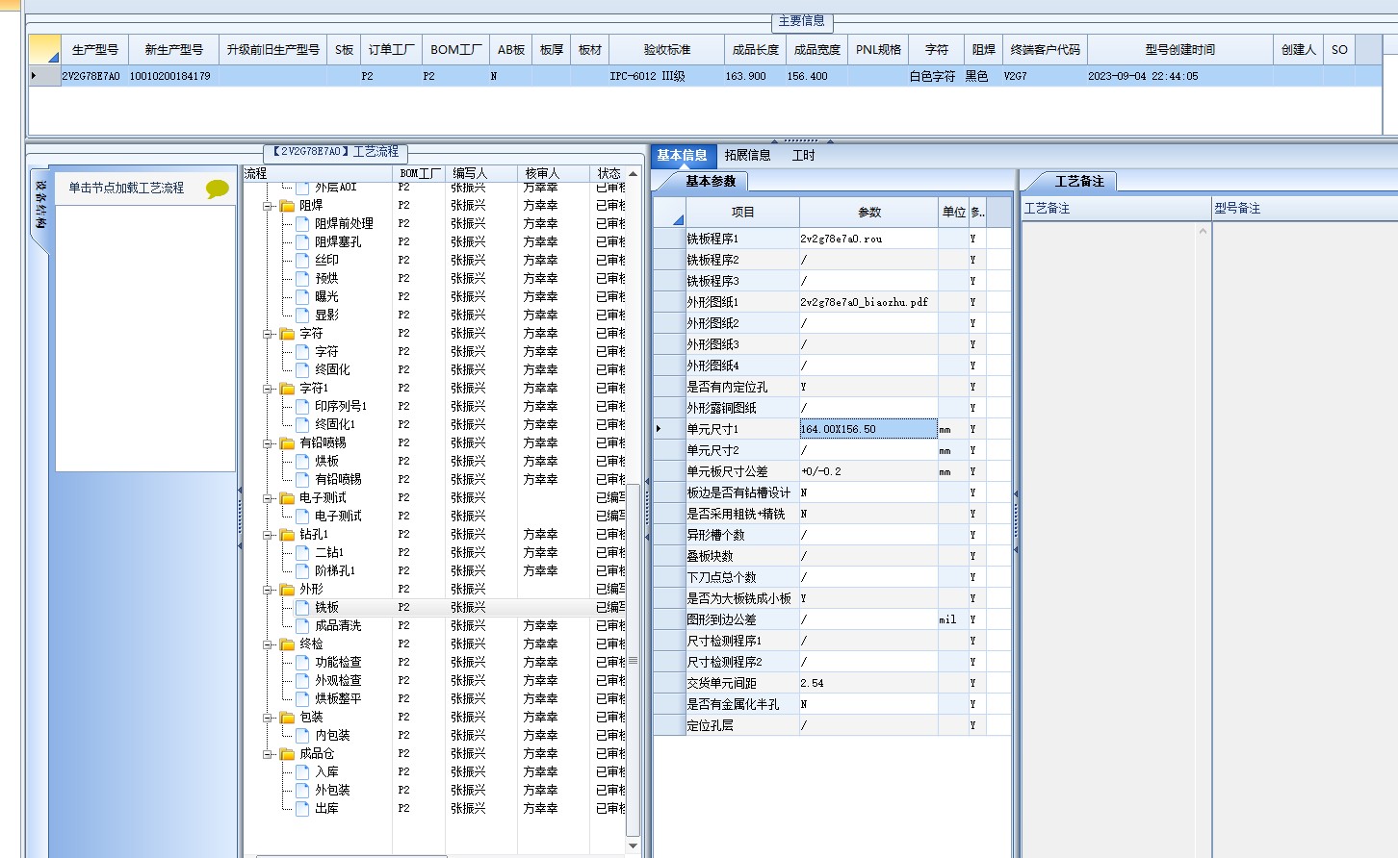Click the 型号创建时间 column header
Image resolution: width=1398 pixels, height=858 pixels.
[1179, 50]
